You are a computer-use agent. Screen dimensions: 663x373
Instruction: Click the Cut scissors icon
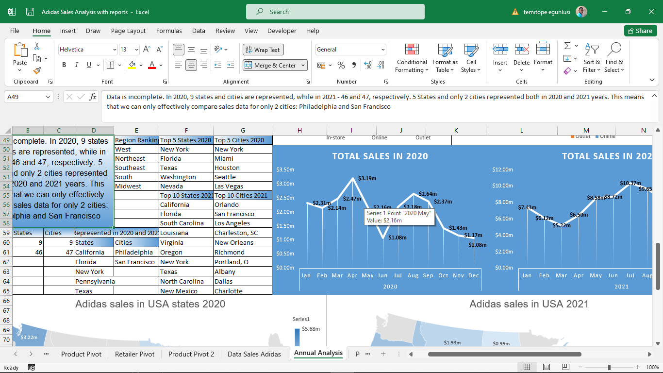(37, 46)
